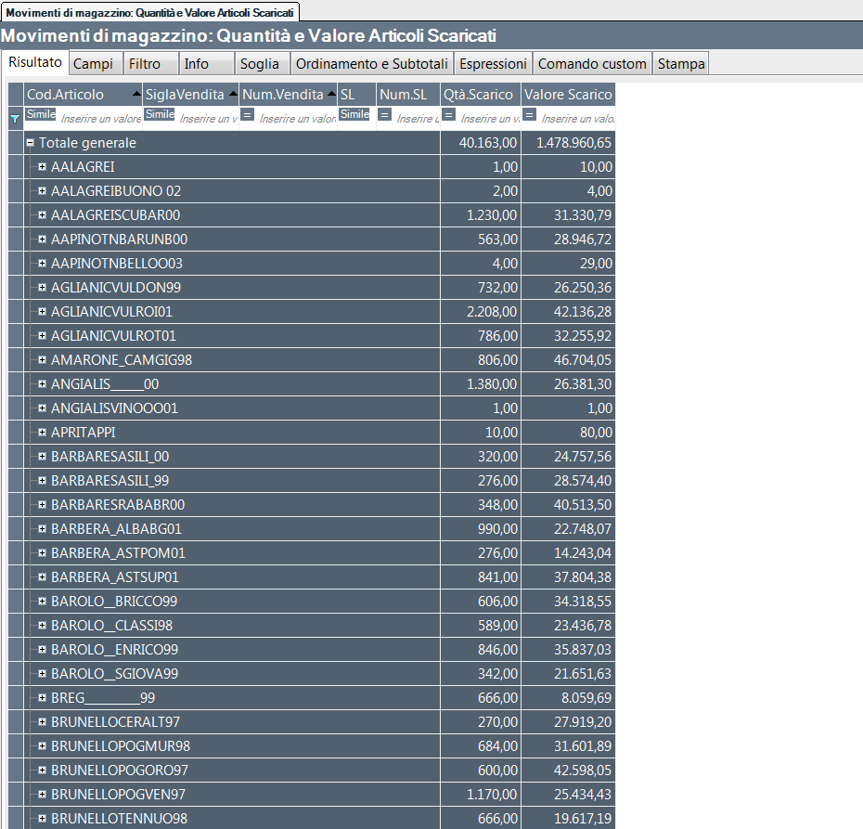Expand the BAROLO__BRICCO99 article group
863x829 pixels.
point(43,601)
